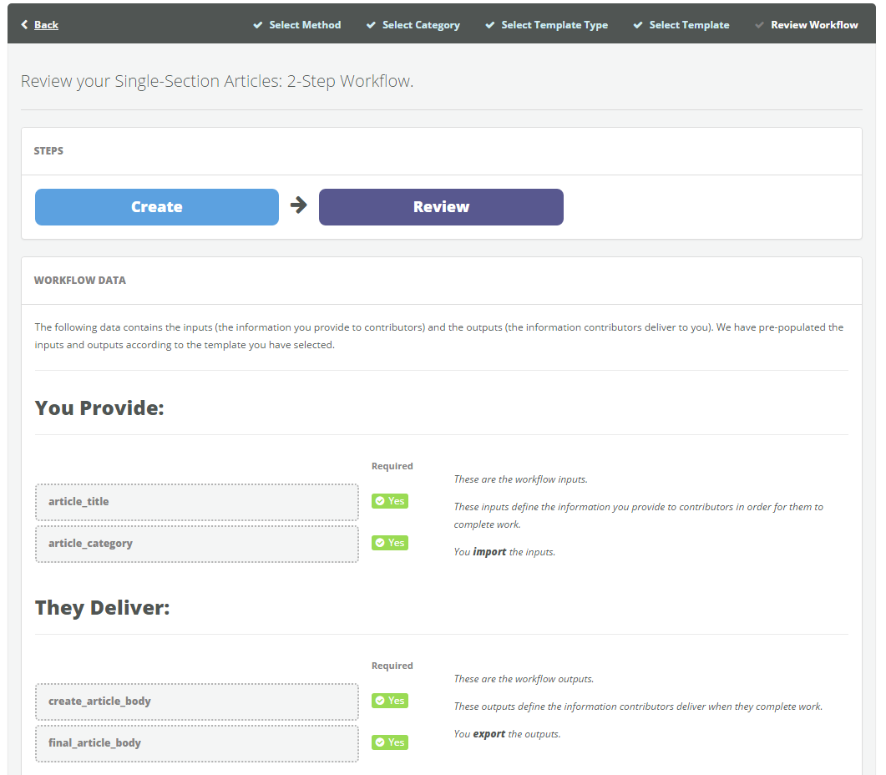Click the WORKFLOW DATA section header
Image resolution: width=886 pixels, height=775 pixels.
pyautogui.click(x=79, y=281)
